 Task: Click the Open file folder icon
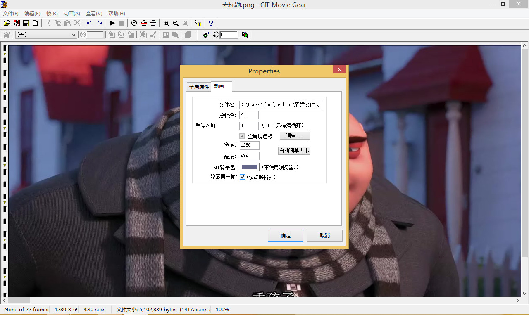pos(7,23)
